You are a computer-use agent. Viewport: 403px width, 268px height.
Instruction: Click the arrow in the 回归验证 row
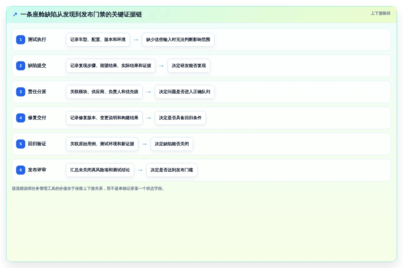[144, 144]
